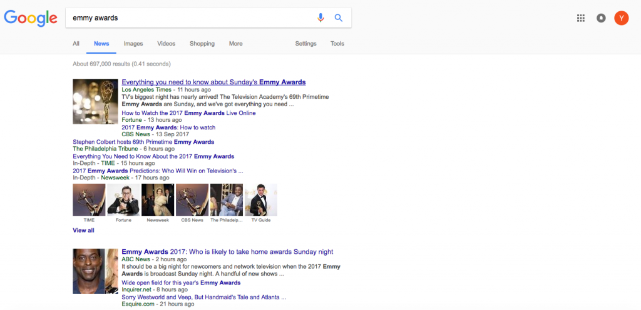Open the account avatar labeled Y
The height and width of the screenshot is (310, 641).
(621, 18)
